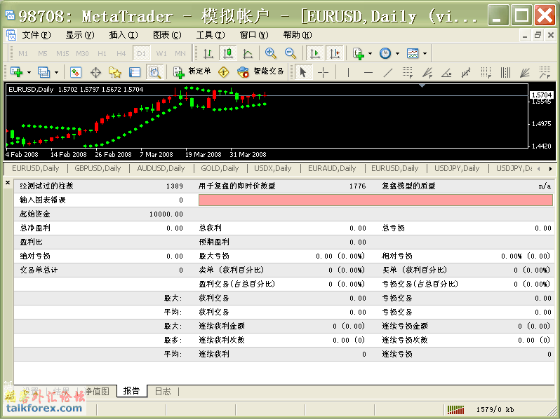Select the vertical line drawing tool
This screenshot has width=560, height=419.
pos(348,72)
